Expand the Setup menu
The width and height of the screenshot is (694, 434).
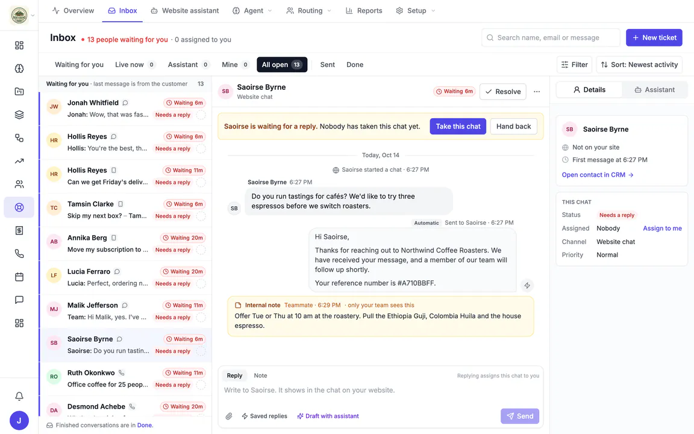[416, 11]
